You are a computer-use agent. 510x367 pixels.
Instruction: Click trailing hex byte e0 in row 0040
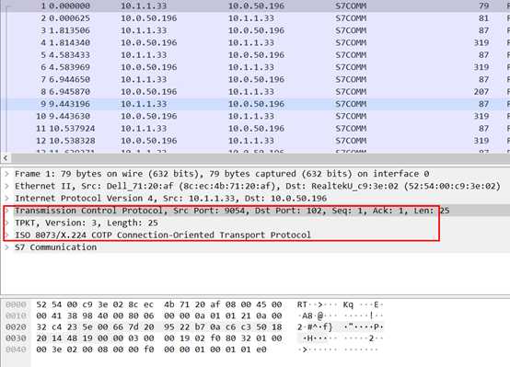tap(261, 350)
